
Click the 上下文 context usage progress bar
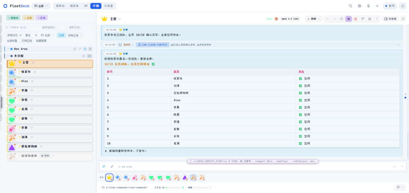173,188
